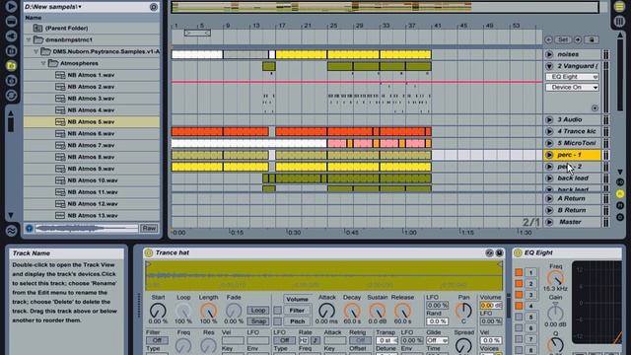The image size is (631, 355).
Task: Fold the 2 Vanguard track
Action: pos(549,66)
